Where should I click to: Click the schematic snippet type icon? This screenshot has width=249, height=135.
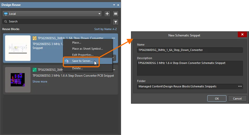coord(34,38)
